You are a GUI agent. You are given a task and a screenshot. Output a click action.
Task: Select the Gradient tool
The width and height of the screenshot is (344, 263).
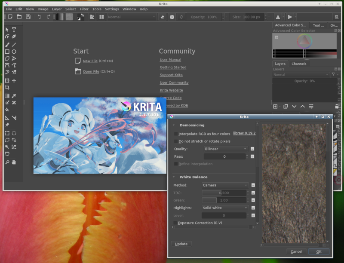pyautogui.click(x=7, y=96)
